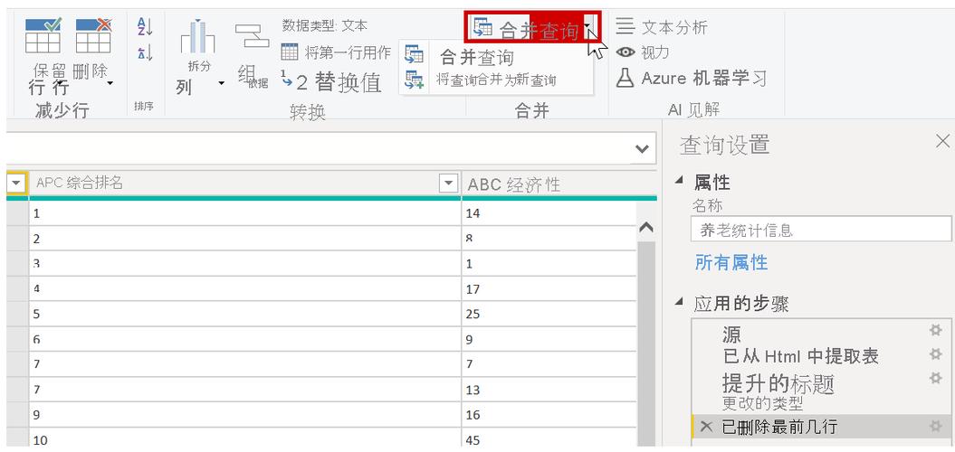Sort descending with the Z-A icon

point(145,53)
